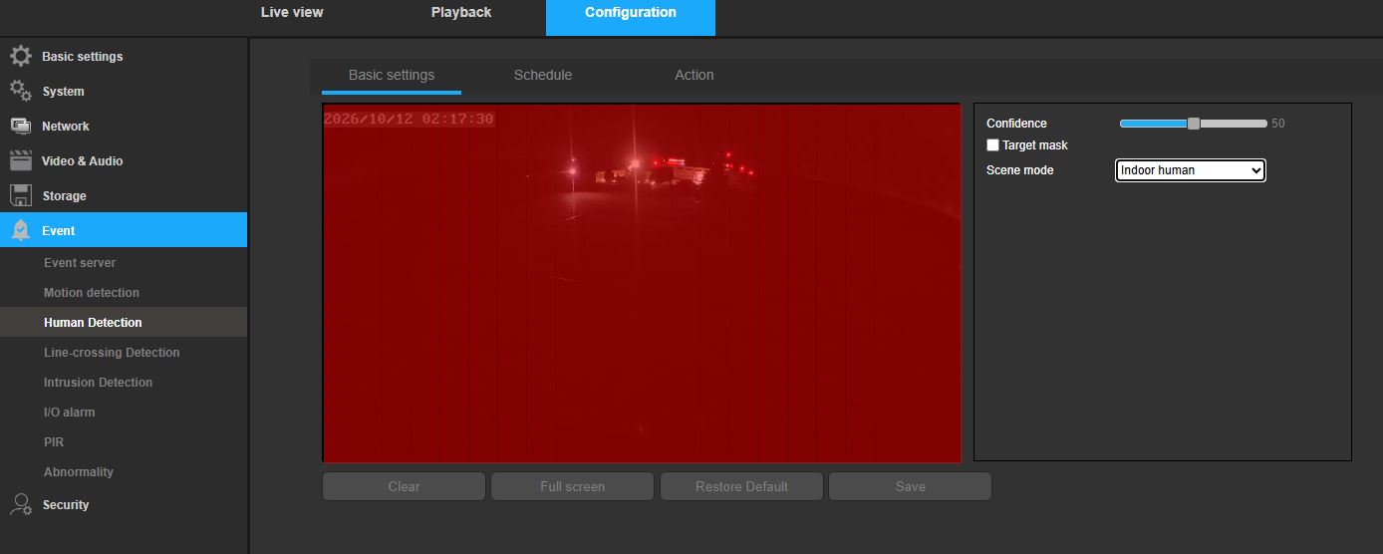The image size is (1383, 554).
Task: Select Human Detection in the sidebar
Action: (x=124, y=322)
